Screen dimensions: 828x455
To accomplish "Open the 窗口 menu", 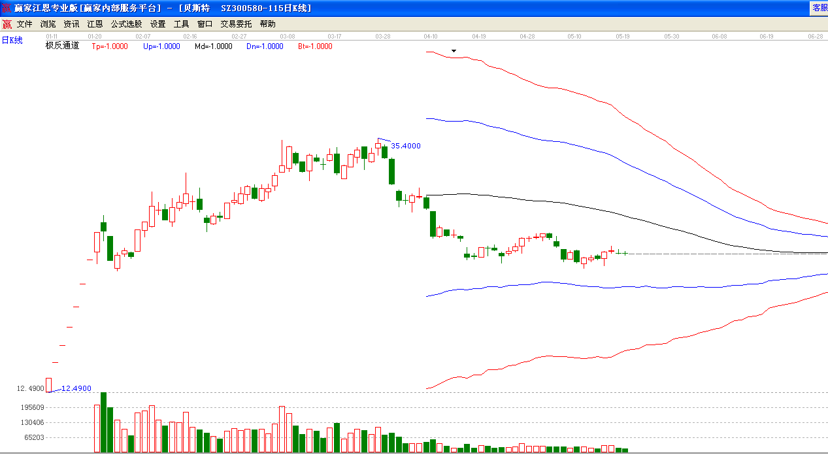I will [205, 24].
